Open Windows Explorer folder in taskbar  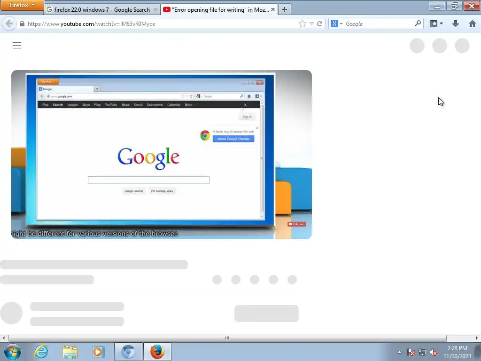(70, 352)
